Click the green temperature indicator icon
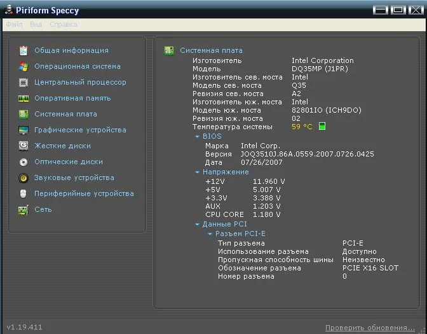Viewport: 427px width, 334px height. click(x=322, y=126)
